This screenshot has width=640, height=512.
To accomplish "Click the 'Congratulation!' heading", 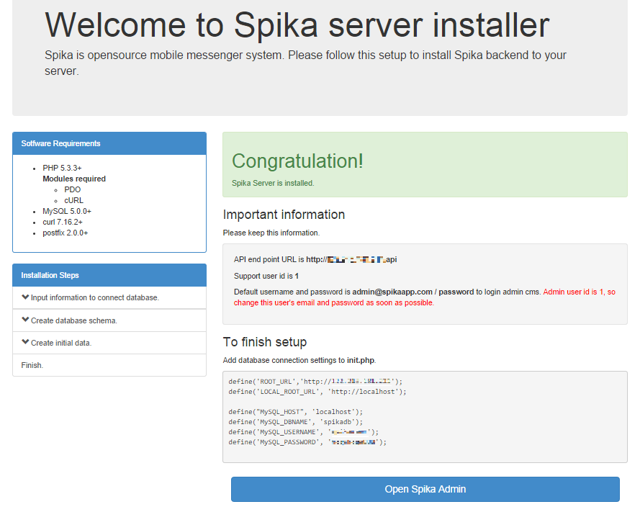I will 297,161.
